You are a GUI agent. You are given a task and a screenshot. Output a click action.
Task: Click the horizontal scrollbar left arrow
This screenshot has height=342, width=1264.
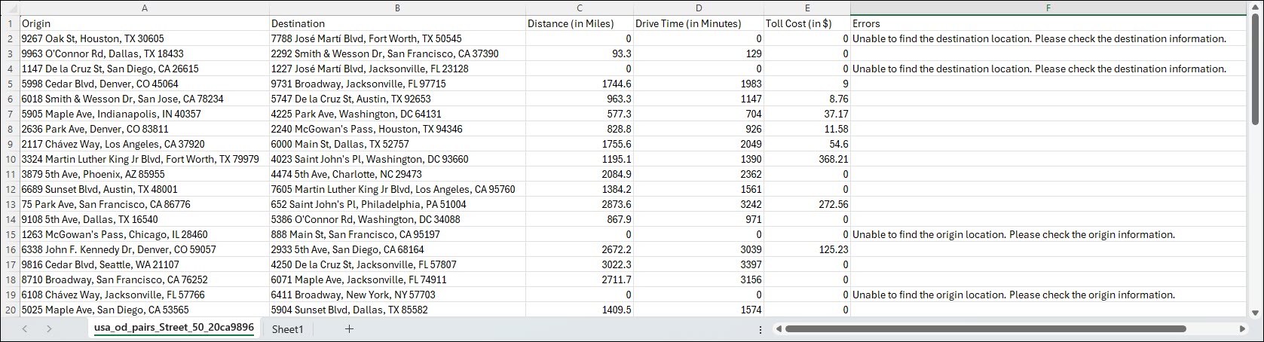777,329
